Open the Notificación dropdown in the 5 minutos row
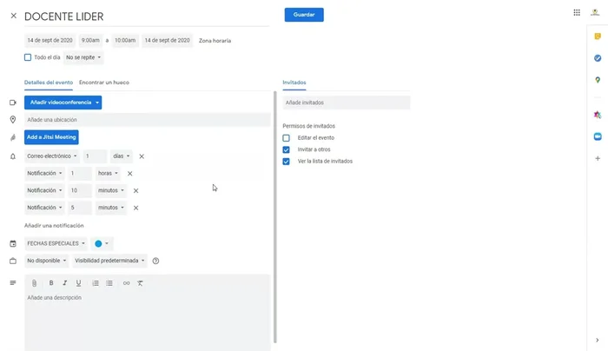The width and height of the screenshot is (608, 351). point(44,208)
